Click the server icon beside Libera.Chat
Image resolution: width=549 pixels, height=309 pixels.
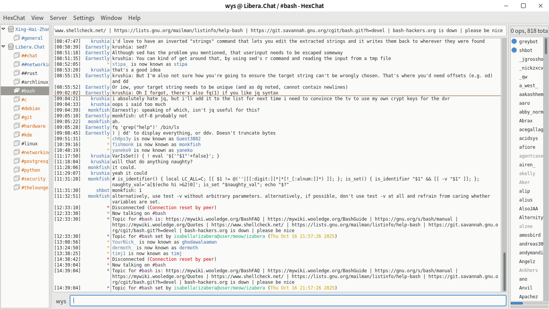tap(11, 47)
